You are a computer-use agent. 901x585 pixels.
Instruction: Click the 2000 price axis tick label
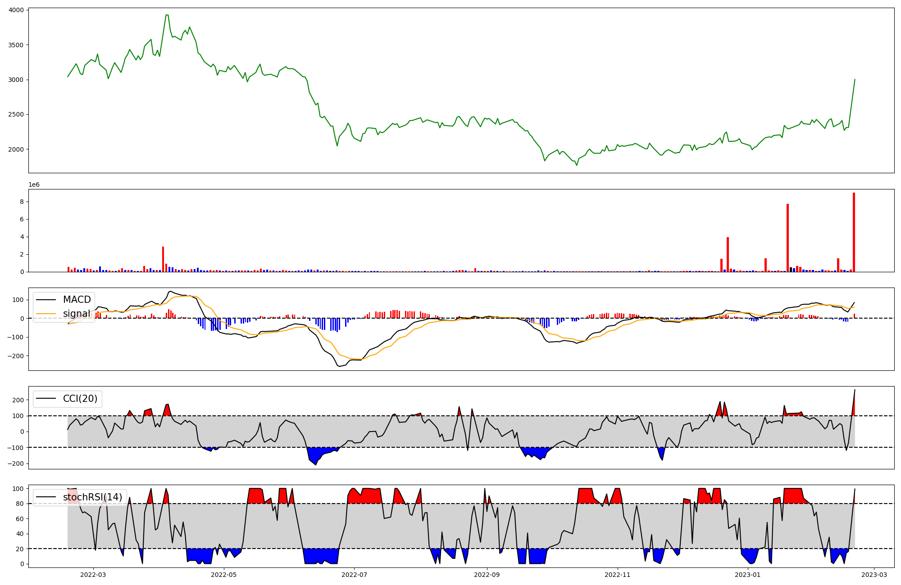tap(16, 149)
